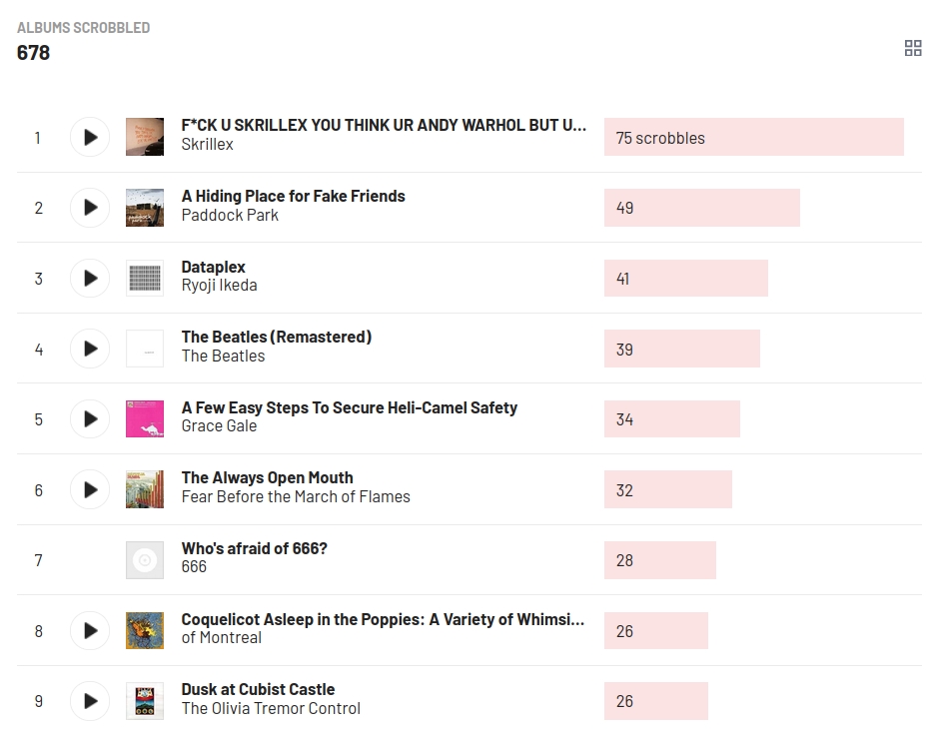Go to The Olivia Tremor Control artist

(271, 709)
